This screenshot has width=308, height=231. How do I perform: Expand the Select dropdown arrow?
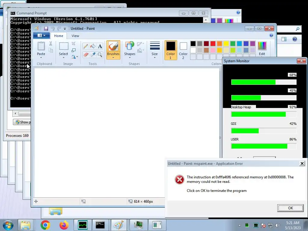(63, 57)
